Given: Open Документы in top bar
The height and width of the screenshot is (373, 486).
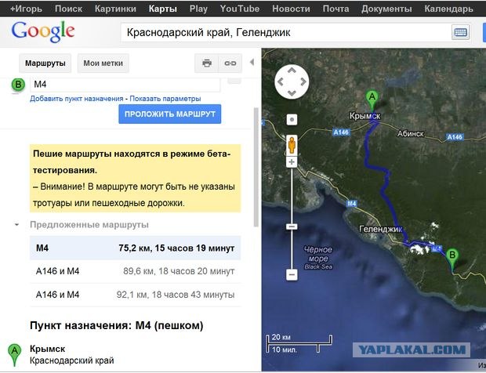Looking at the screenshot, I should (386, 9).
